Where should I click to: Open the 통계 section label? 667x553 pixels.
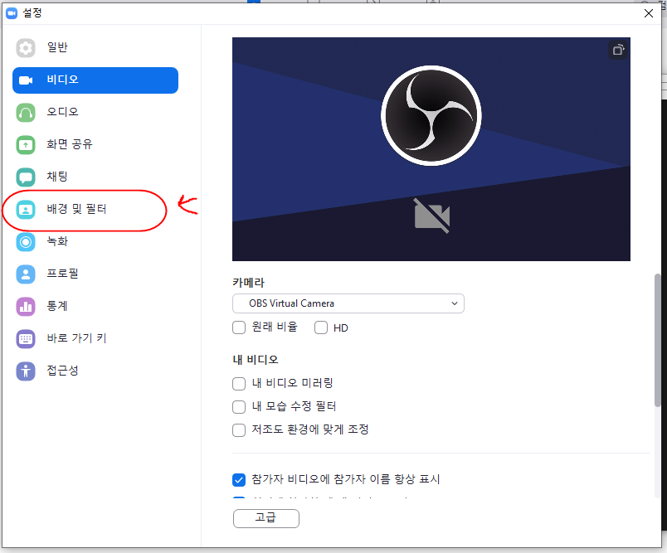point(57,306)
